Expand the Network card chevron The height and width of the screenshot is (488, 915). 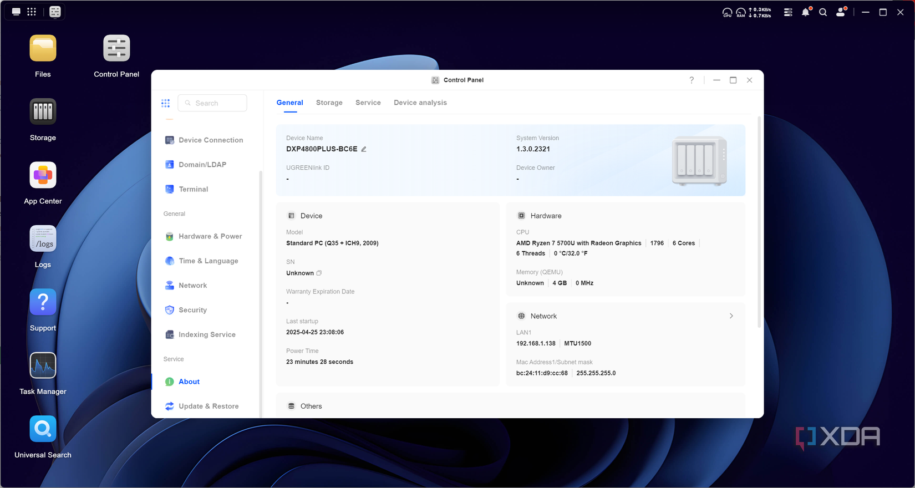[731, 316]
